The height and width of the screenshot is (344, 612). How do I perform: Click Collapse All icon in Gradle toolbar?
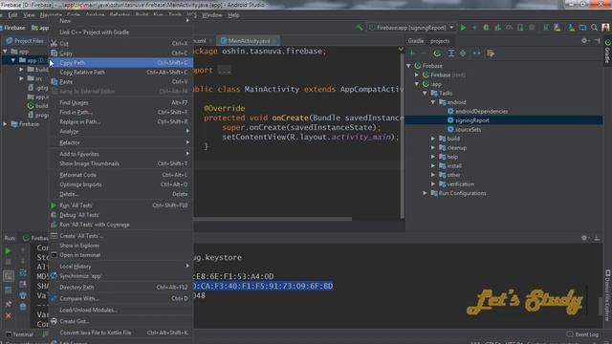(x=463, y=54)
